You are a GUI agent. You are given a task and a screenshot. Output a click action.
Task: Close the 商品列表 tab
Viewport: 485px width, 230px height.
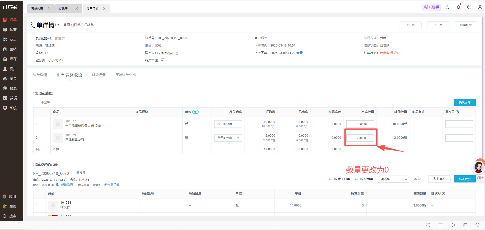(x=49, y=8)
